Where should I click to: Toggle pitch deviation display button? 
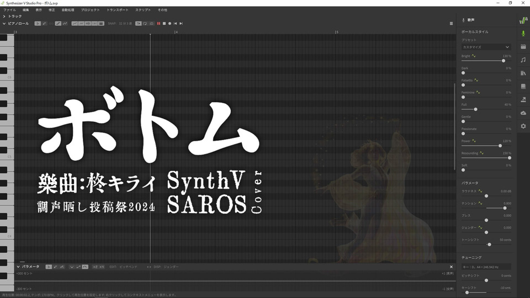pyautogui.click(x=82, y=24)
